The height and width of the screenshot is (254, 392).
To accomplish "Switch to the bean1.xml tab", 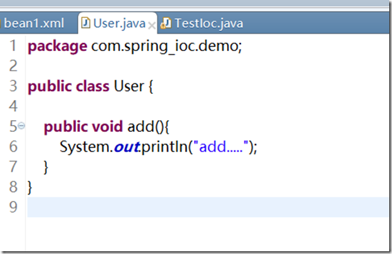I will point(34,23).
